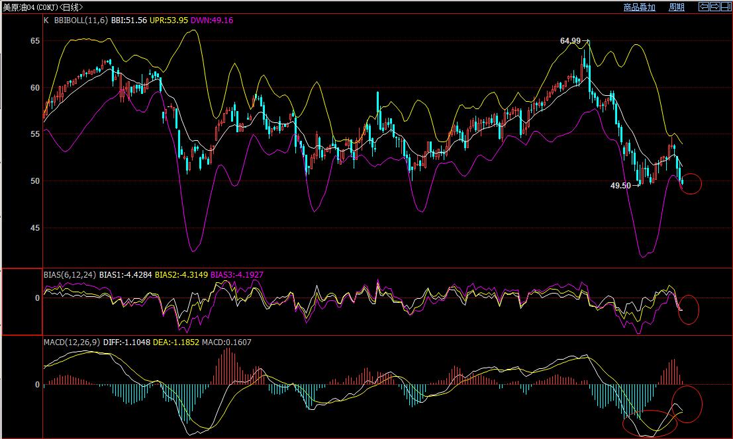The height and width of the screenshot is (439, 733).
Task: Click the magenta BIAS3:-4.1927 readout
Action: coord(238,274)
